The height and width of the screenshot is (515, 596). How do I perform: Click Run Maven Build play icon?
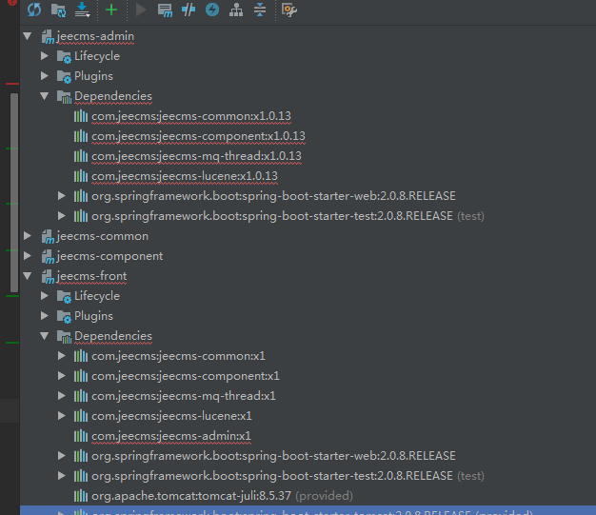[141, 10]
